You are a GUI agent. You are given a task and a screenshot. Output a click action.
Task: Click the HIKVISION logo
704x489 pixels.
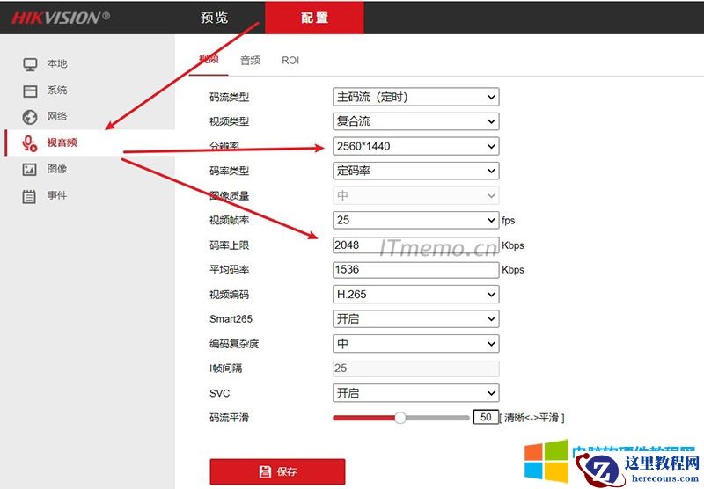click(x=61, y=18)
